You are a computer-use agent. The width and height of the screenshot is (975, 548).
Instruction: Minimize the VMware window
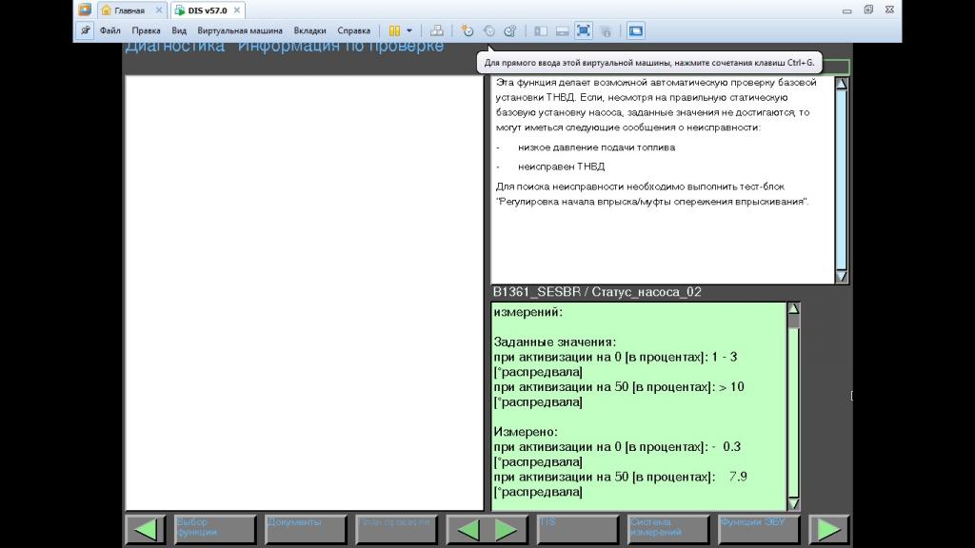846,10
